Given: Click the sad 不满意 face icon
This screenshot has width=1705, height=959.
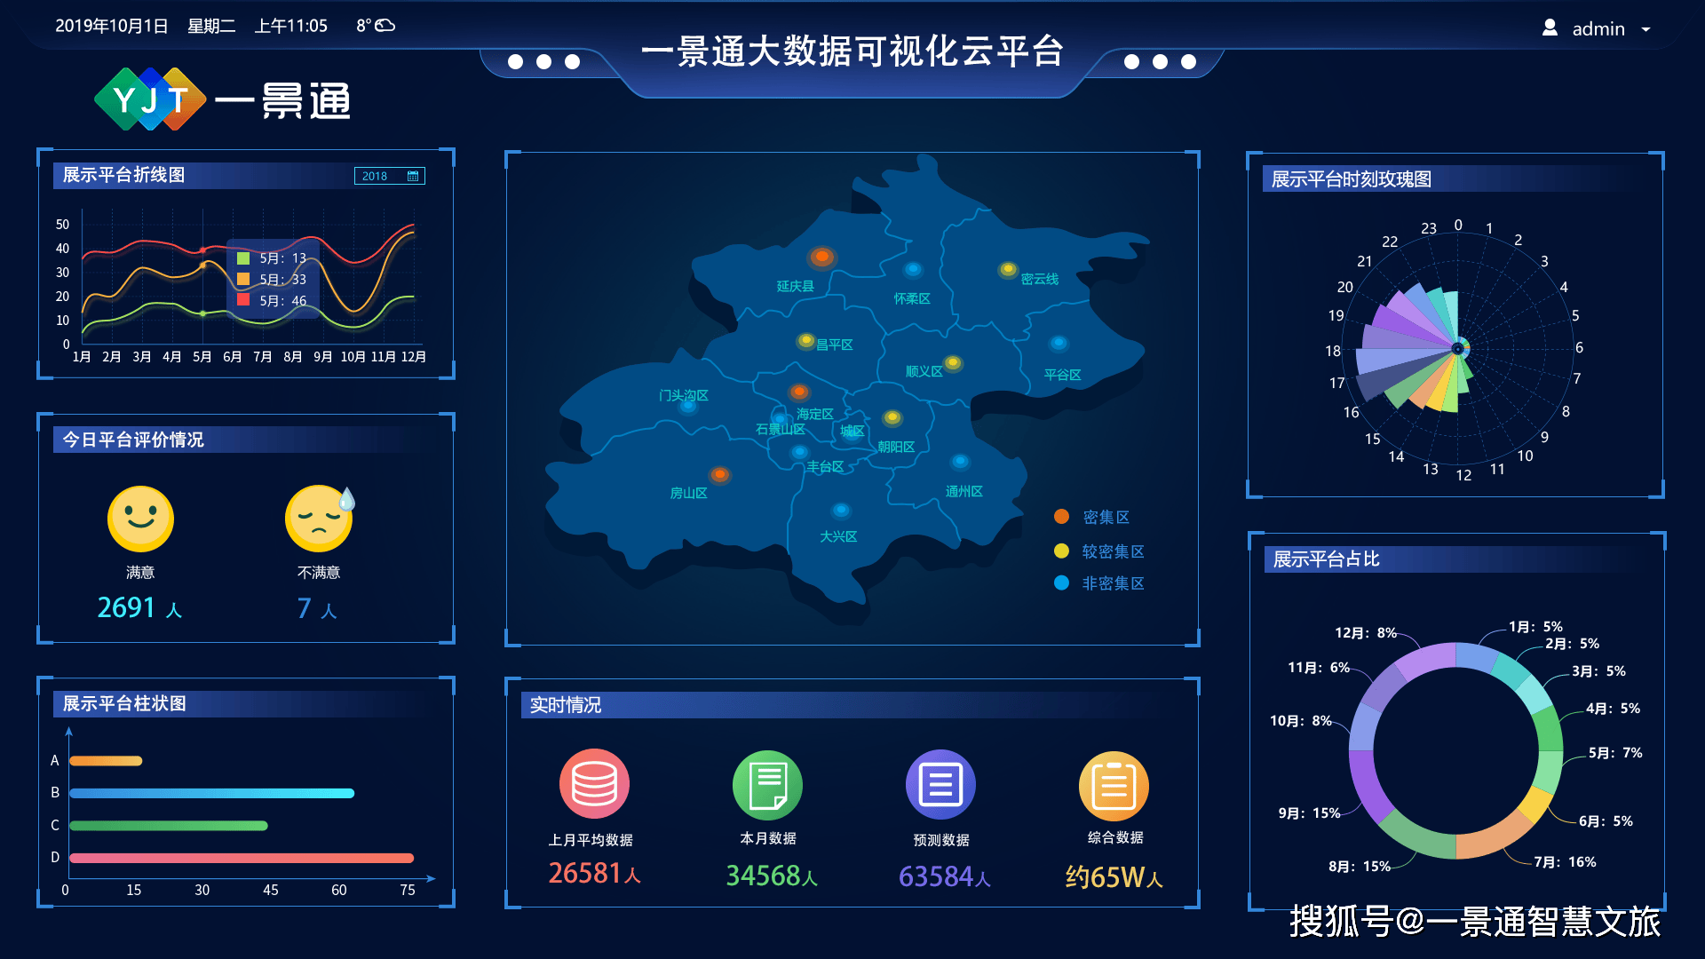Looking at the screenshot, I should (319, 519).
